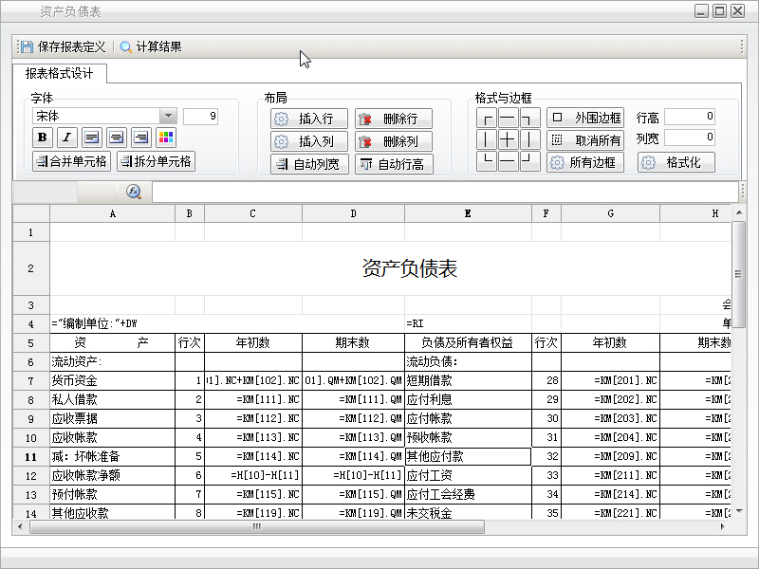Open the 宋体 font dropdown
Viewport: 759px width, 569px height.
[168, 116]
